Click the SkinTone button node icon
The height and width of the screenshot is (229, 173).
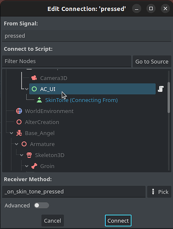click(x=39, y=100)
